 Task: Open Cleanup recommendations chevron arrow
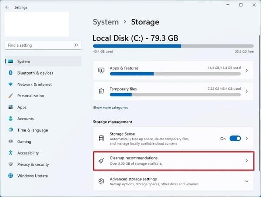click(247, 161)
